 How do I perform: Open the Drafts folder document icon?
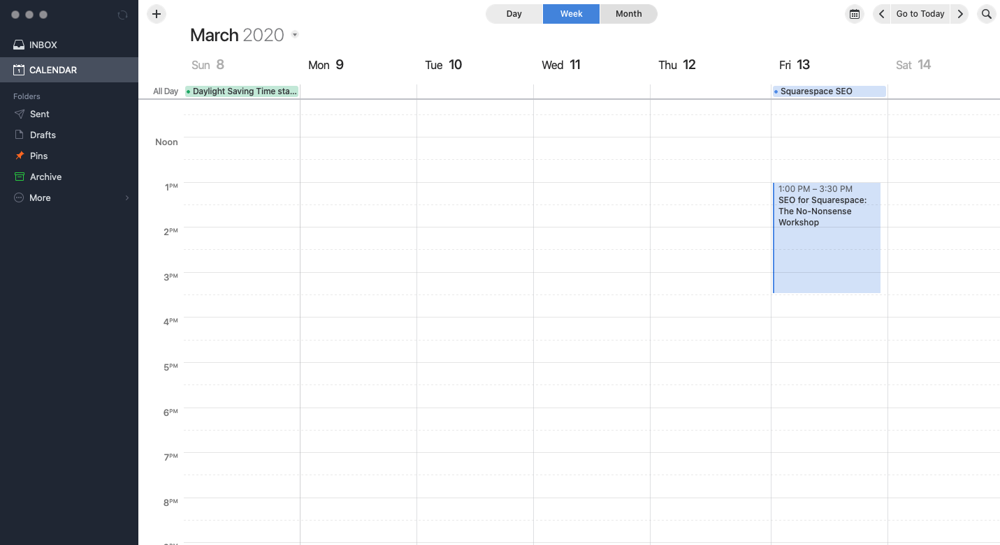19,135
